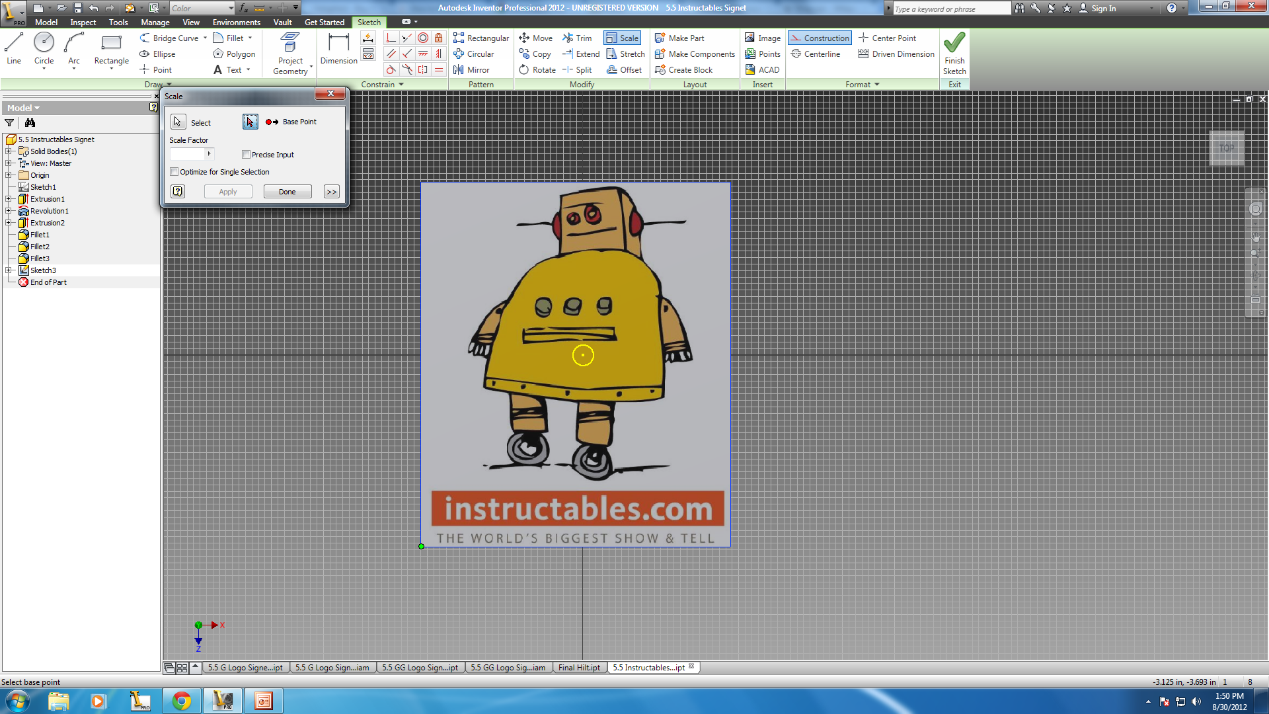
Task: Click the browser filter funnel icon
Action: 9,123
